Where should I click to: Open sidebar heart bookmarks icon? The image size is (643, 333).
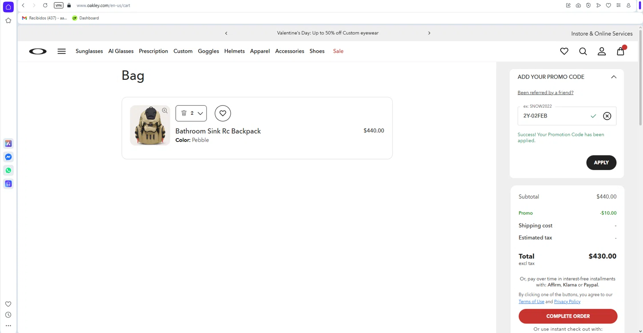(8, 304)
